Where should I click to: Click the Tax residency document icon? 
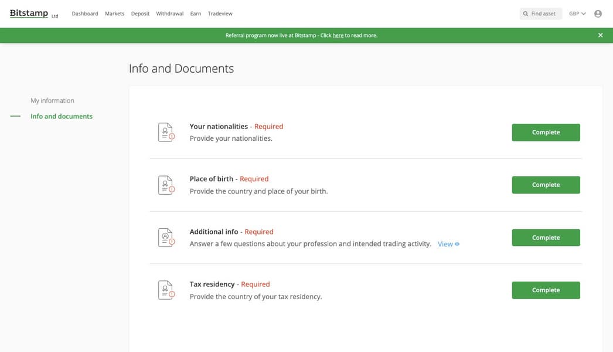point(166,290)
